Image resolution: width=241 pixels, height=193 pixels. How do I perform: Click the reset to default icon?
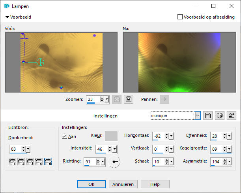(x=232, y=115)
